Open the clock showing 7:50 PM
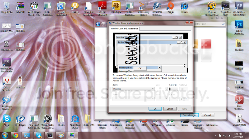Image resolution: width=249 pixels, height=139 pixels. 238,136
